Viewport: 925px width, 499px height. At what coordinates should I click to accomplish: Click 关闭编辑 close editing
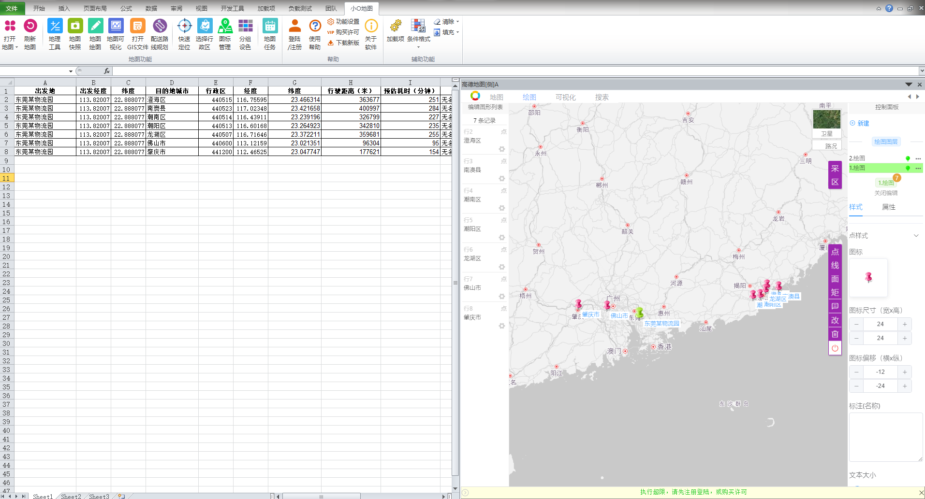pos(886,193)
